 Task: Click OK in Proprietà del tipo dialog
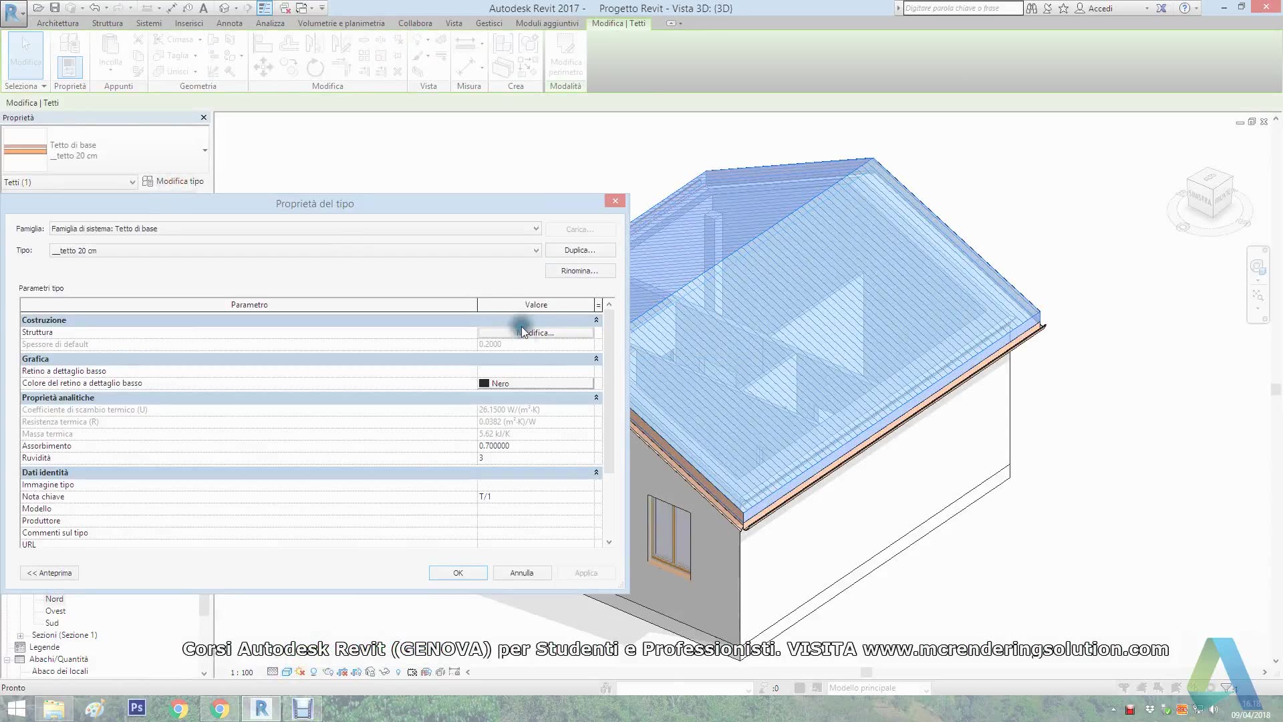click(458, 573)
